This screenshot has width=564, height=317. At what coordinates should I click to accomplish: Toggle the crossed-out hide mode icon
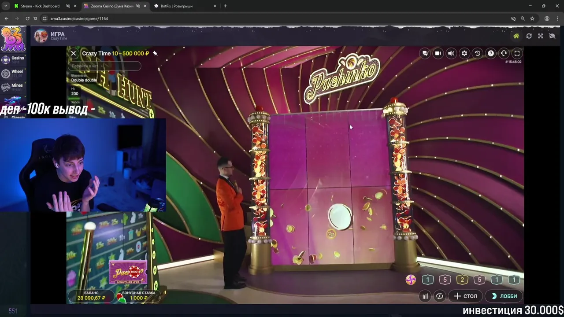(x=552, y=36)
